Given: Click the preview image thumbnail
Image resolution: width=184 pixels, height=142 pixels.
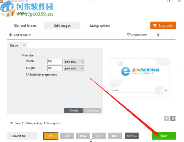Looking at the screenshot, I should 140,78.
